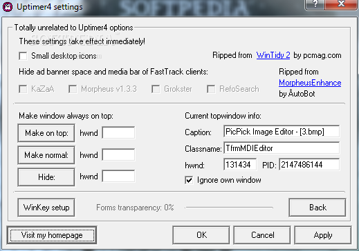Click 'Totally unrelated to Uptimer4 options' group title
This screenshot has width=359, height=251.
point(73,28)
